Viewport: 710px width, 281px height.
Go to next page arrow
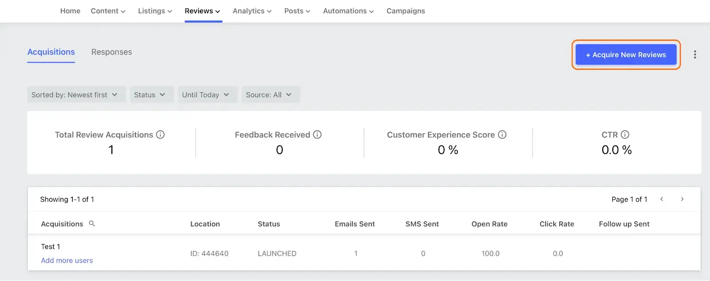click(682, 199)
